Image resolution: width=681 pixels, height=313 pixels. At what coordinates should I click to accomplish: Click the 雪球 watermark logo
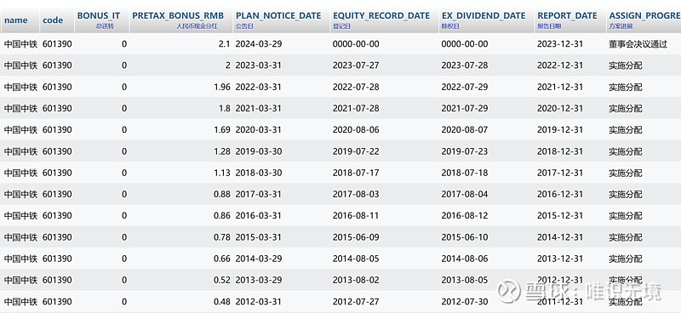coord(509,291)
